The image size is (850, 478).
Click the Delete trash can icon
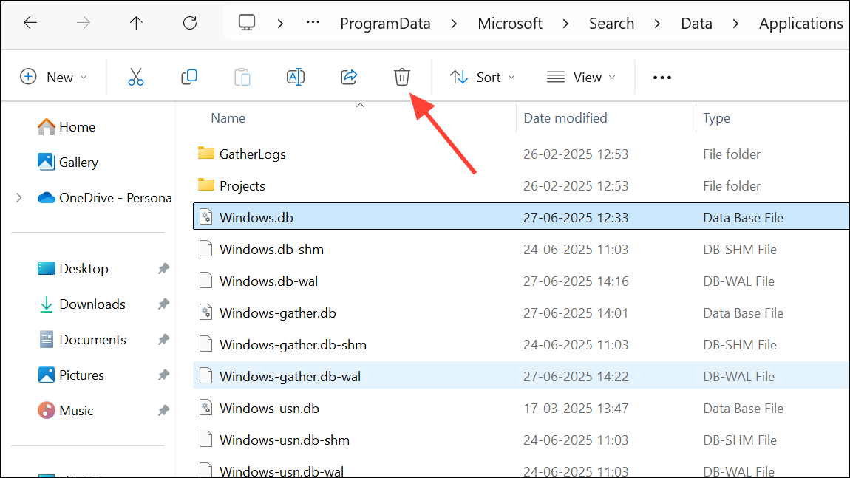[x=401, y=77]
